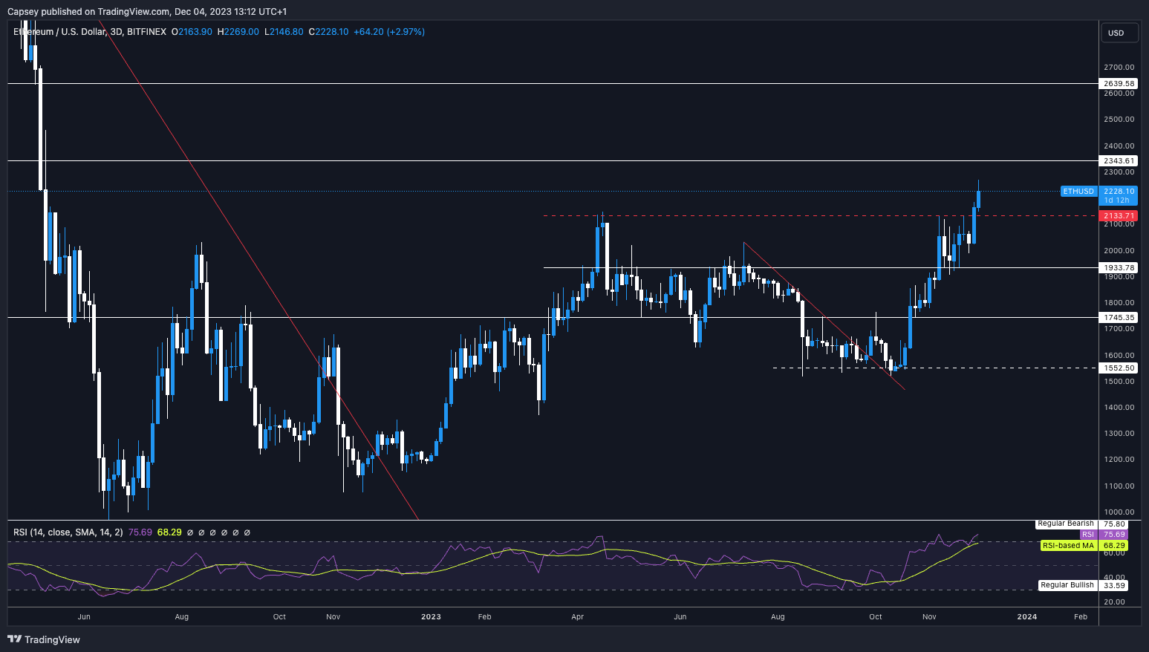Select the low value L2146.80 in legend
The image size is (1149, 652).
click(284, 32)
